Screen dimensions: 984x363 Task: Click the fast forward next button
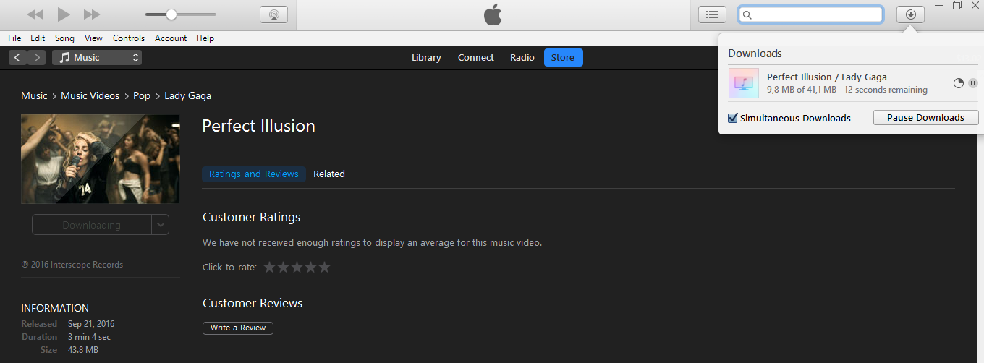92,14
